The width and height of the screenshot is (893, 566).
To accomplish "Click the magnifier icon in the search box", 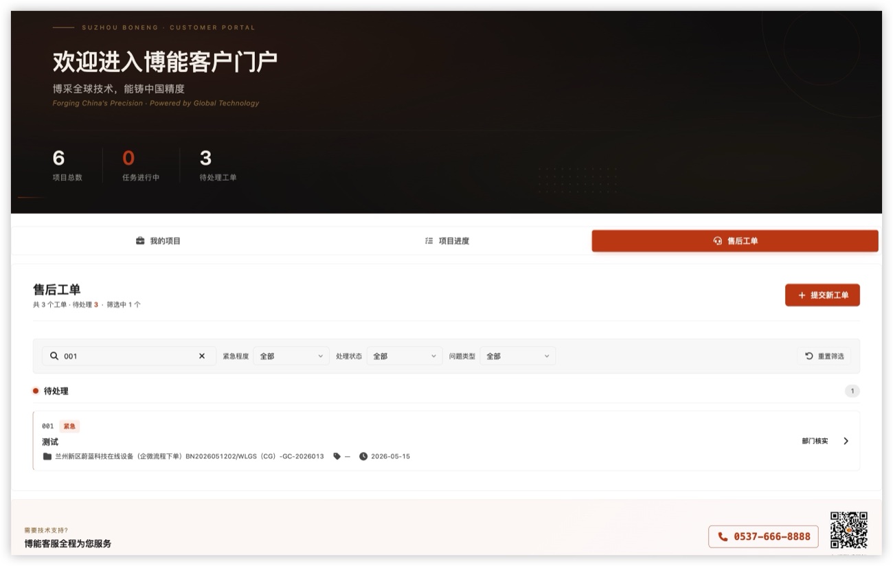I will click(54, 356).
